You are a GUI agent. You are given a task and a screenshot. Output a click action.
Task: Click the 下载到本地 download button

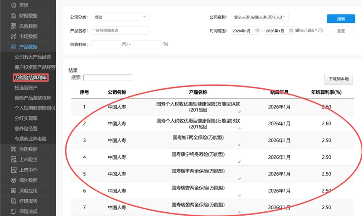click(339, 79)
